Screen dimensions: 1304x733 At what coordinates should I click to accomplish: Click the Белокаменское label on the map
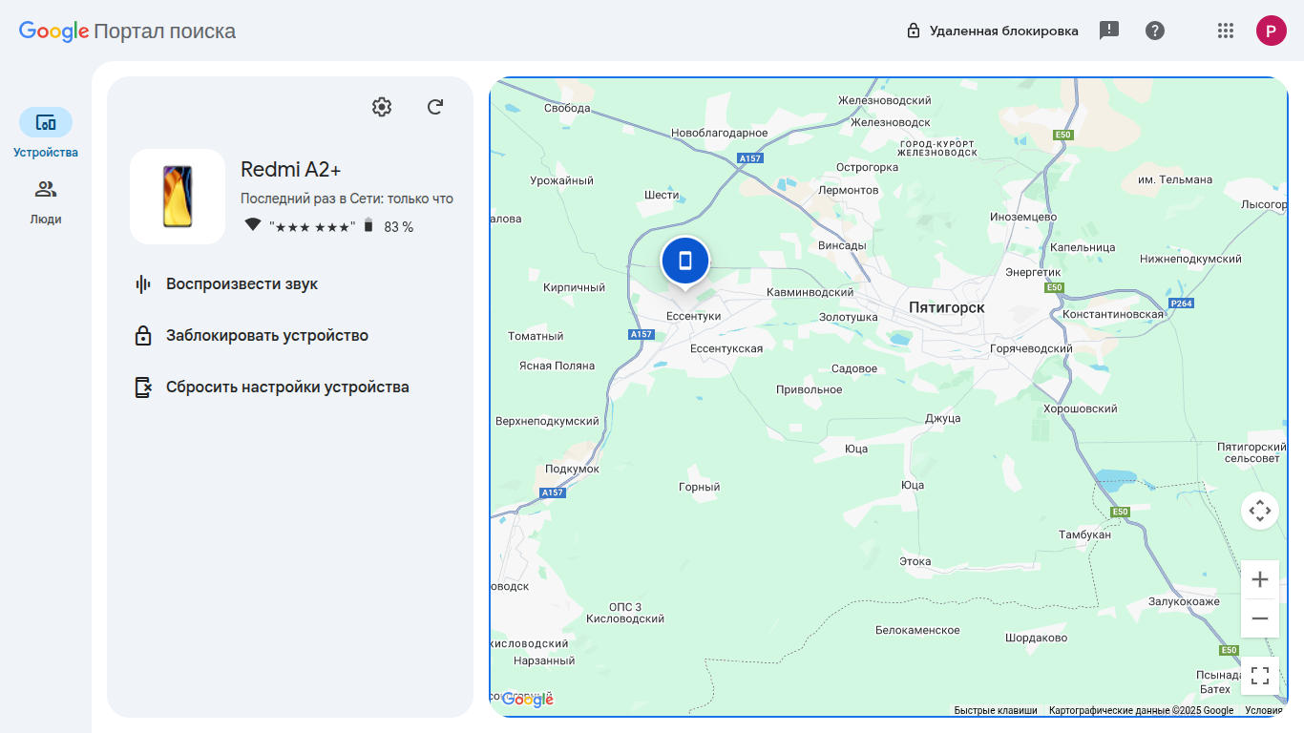click(917, 630)
